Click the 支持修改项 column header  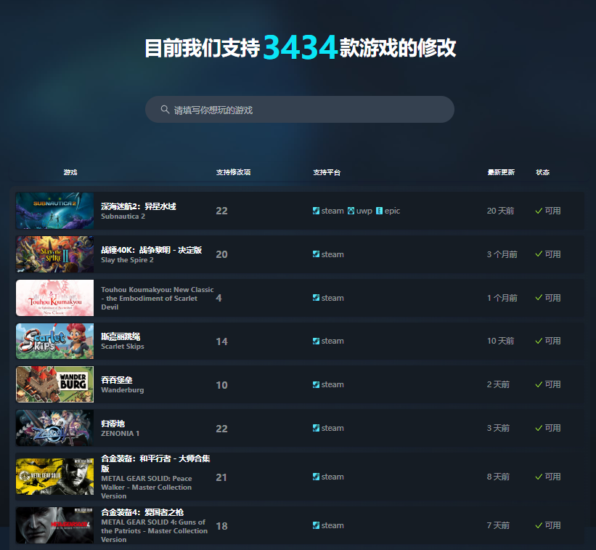pos(233,172)
